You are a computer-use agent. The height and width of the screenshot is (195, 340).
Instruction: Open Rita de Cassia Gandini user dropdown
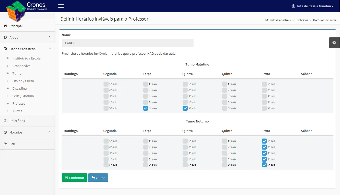coord(313,6)
